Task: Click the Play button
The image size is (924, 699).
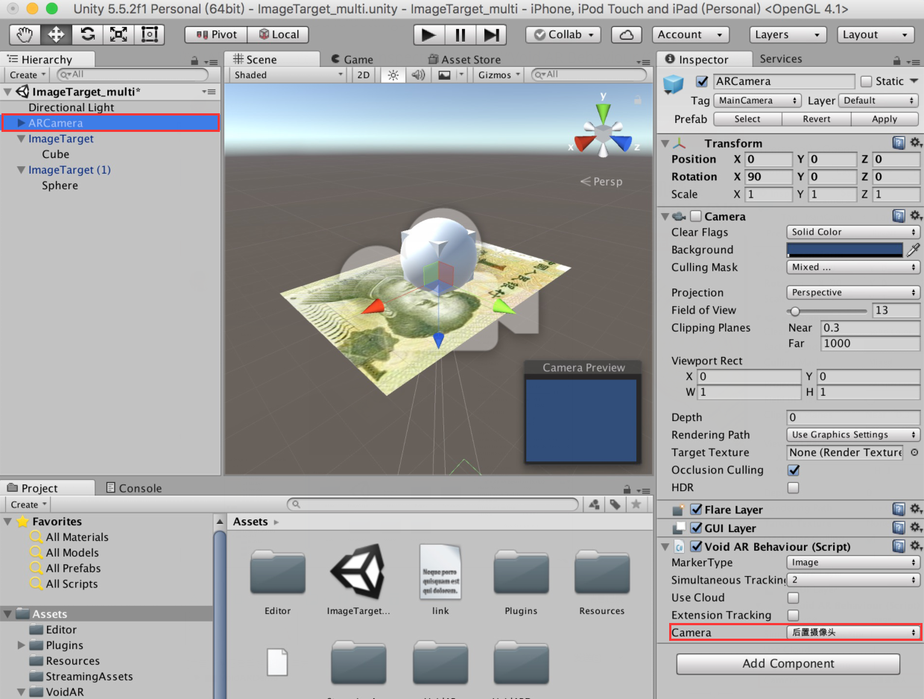Action: pyautogui.click(x=428, y=34)
